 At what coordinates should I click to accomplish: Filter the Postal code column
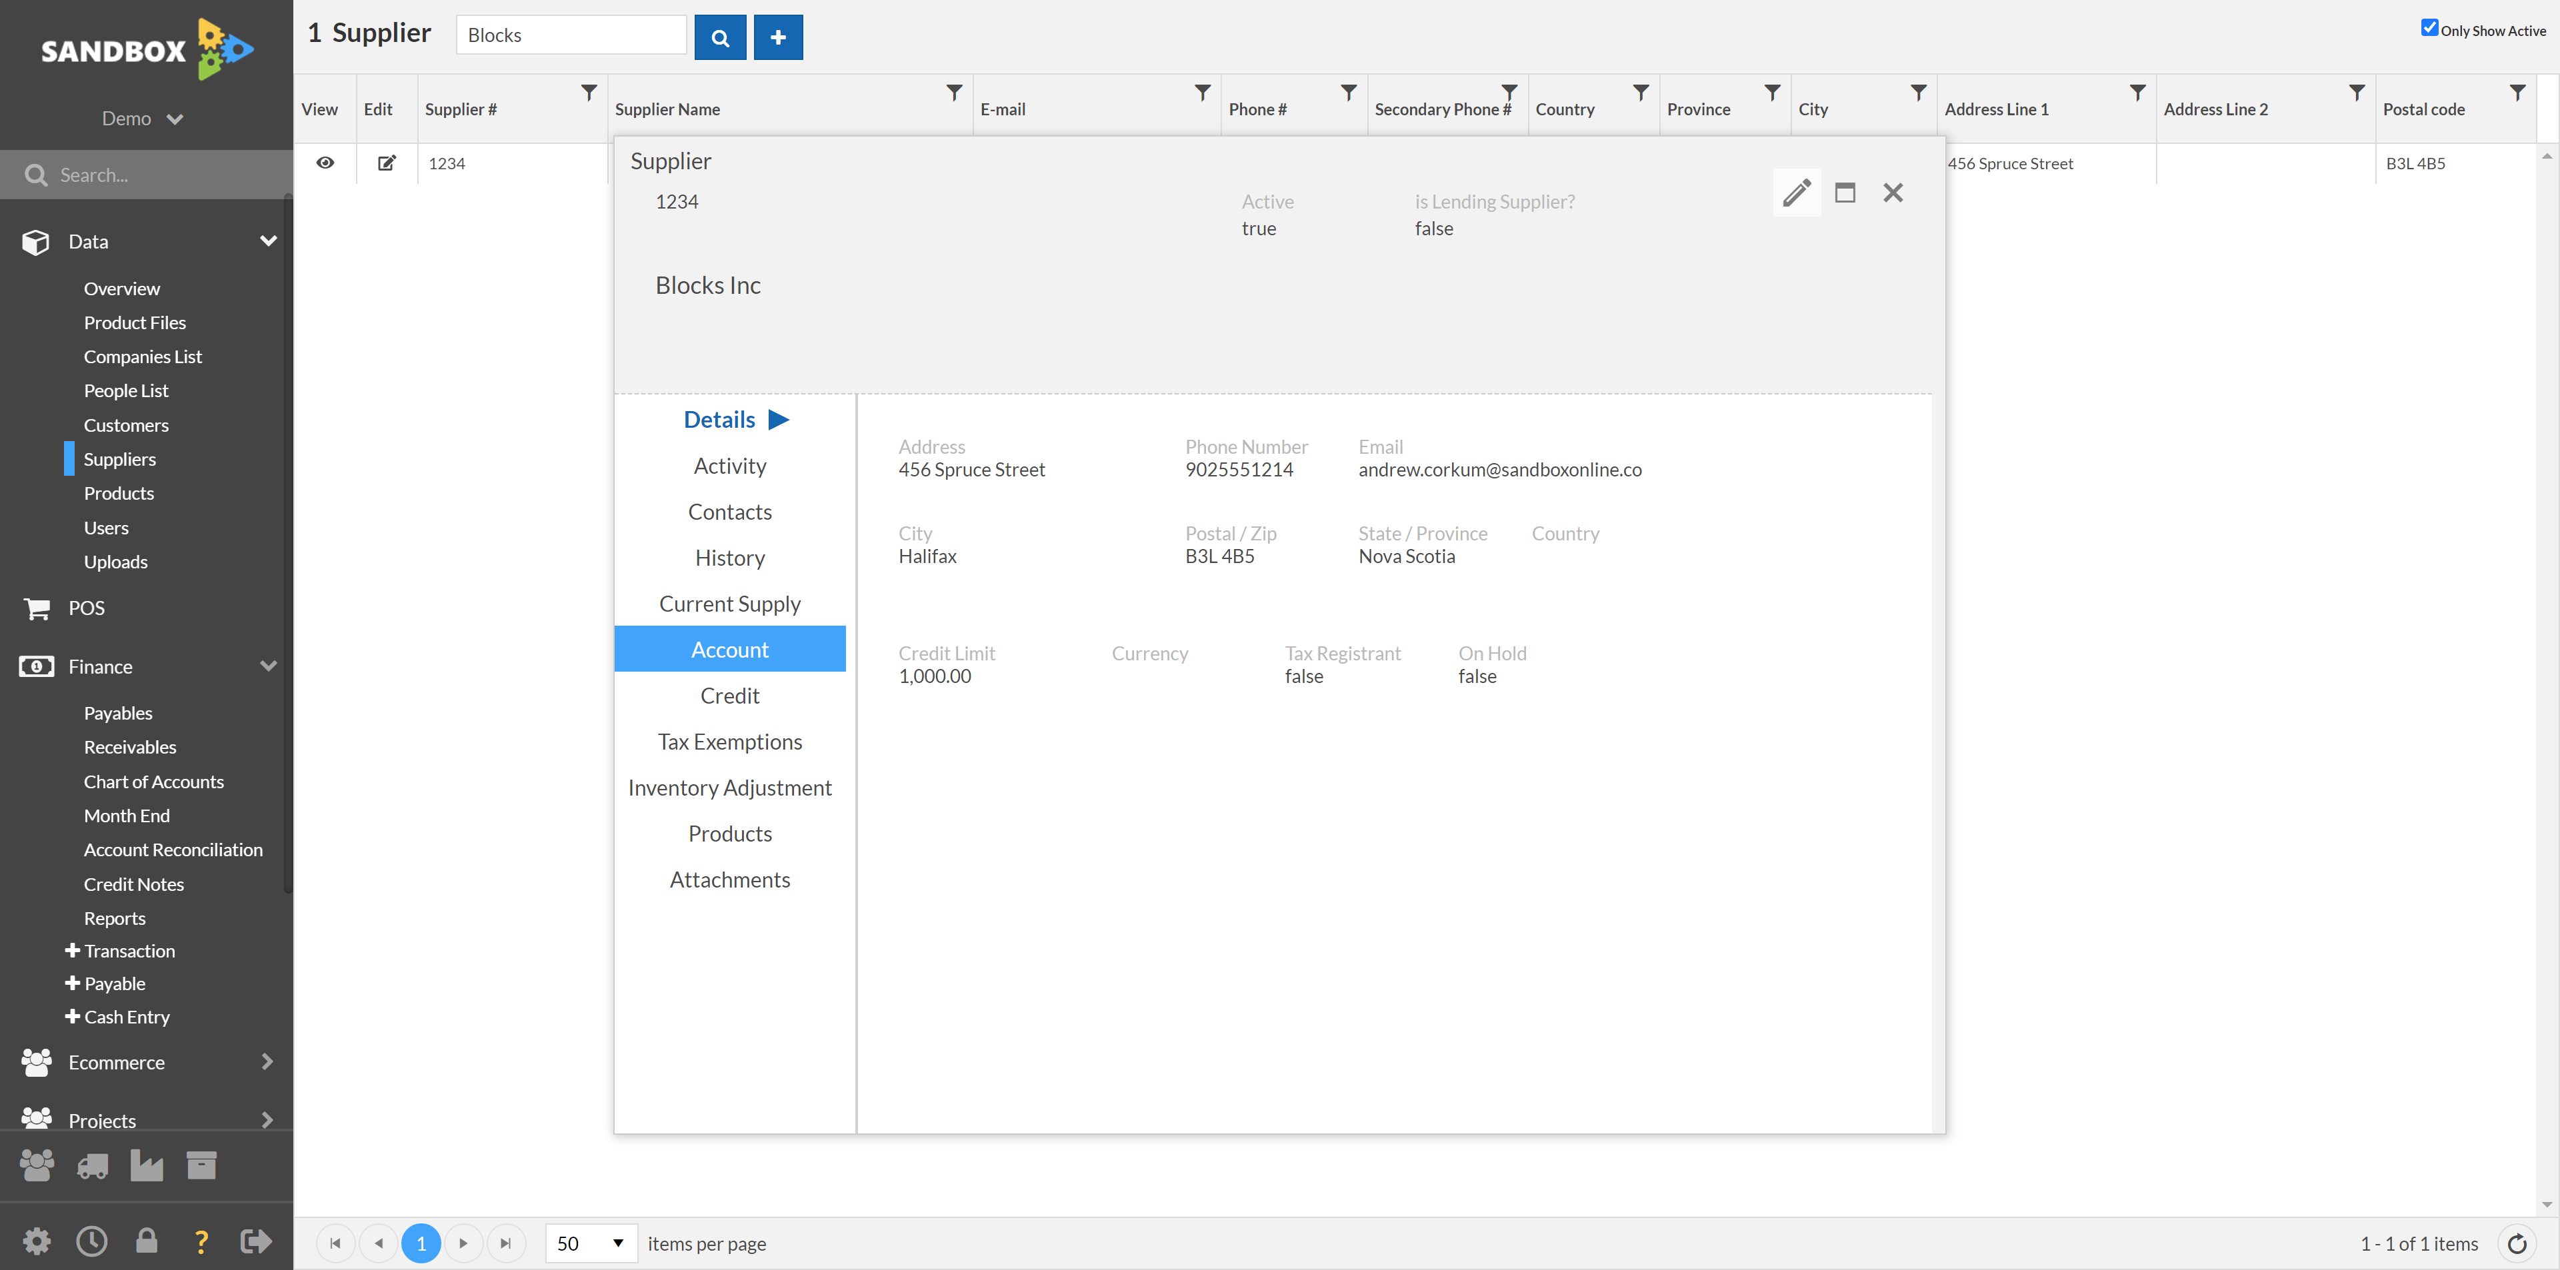(x=2517, y=93)
